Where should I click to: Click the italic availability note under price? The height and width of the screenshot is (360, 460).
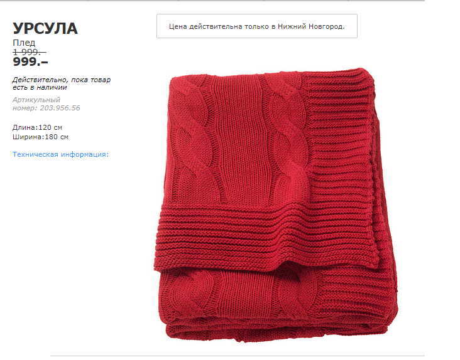click(62, 83)
